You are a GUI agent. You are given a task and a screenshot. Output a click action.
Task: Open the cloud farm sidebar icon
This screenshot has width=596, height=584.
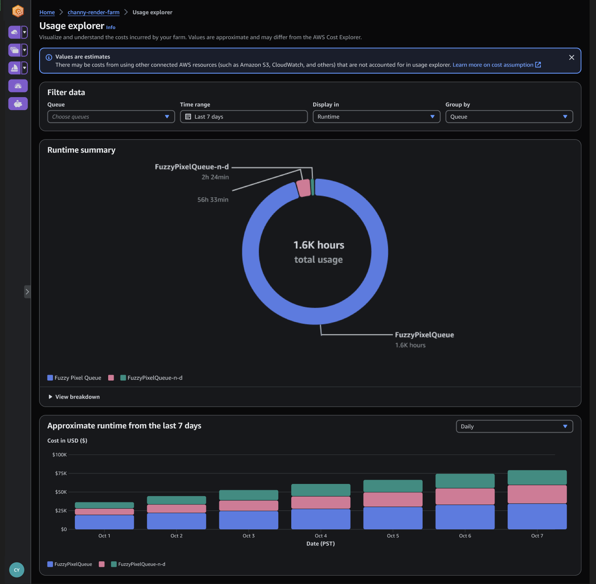click(14, 32)
